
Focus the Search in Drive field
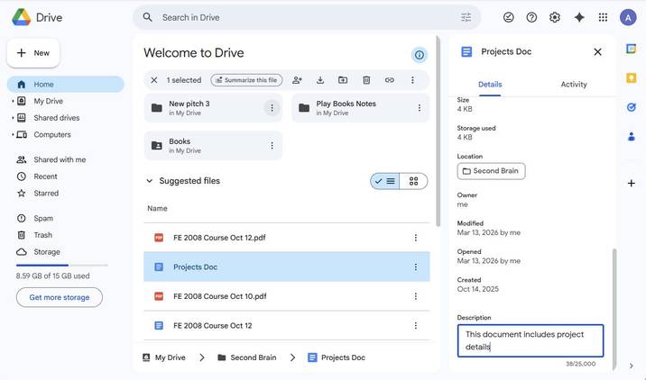coord(307,17)
